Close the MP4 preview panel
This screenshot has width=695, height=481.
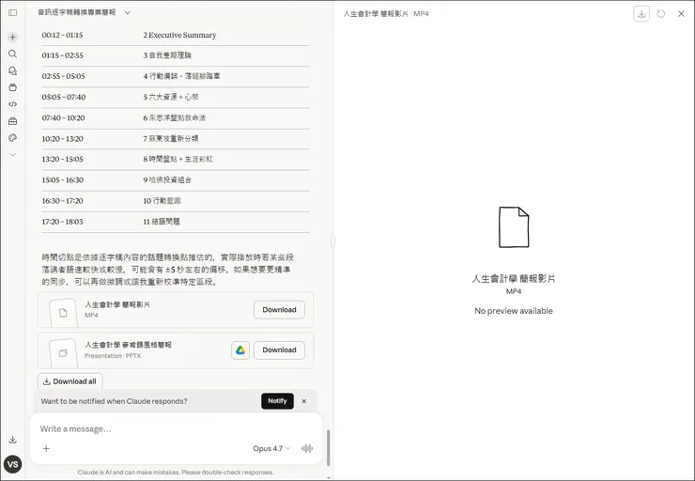681,14
